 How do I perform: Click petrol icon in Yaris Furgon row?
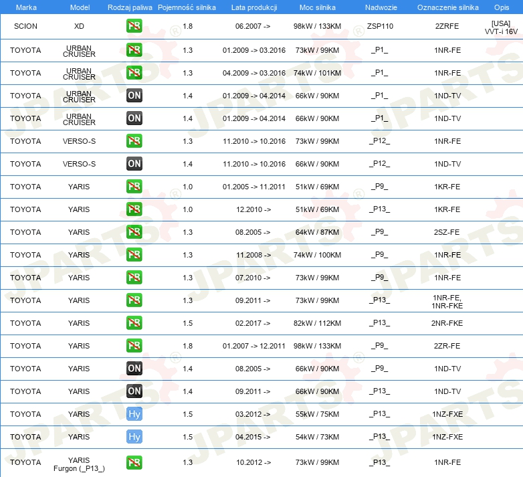coord(134,462)
